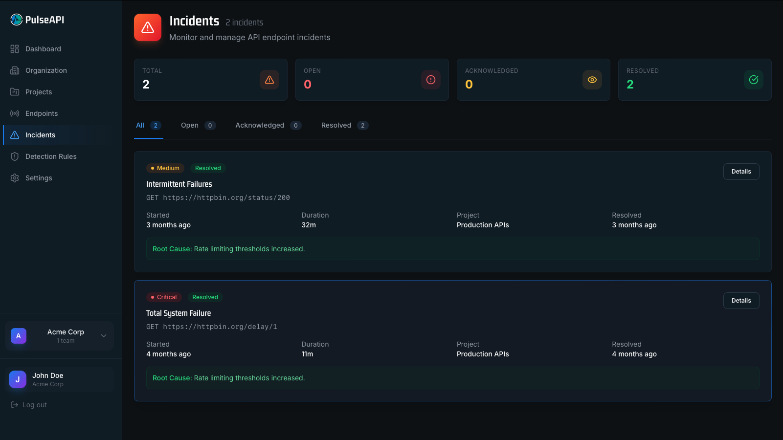The width and height of the screenshot is (783, 440).
Task: Navigate to Projects in the sidebar
Action: point(38,92)
